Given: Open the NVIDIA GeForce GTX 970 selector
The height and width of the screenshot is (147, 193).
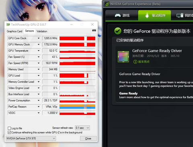Looking at the screenshot, I should pos(31,139).
